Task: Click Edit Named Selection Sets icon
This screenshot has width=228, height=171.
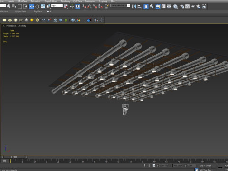Action: click(x=107, y=6)
